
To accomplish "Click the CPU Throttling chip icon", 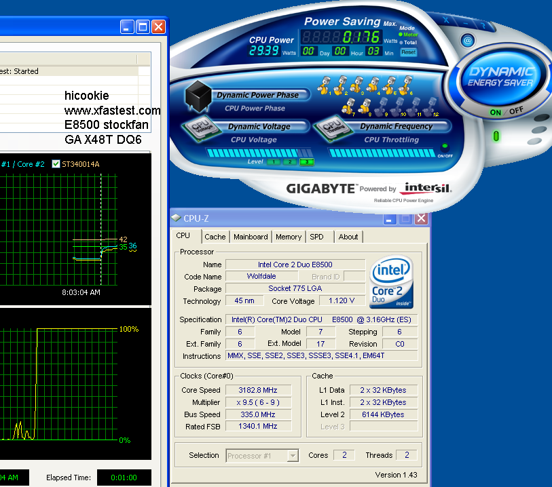I will pyautogui.click(x=331, y=129).
